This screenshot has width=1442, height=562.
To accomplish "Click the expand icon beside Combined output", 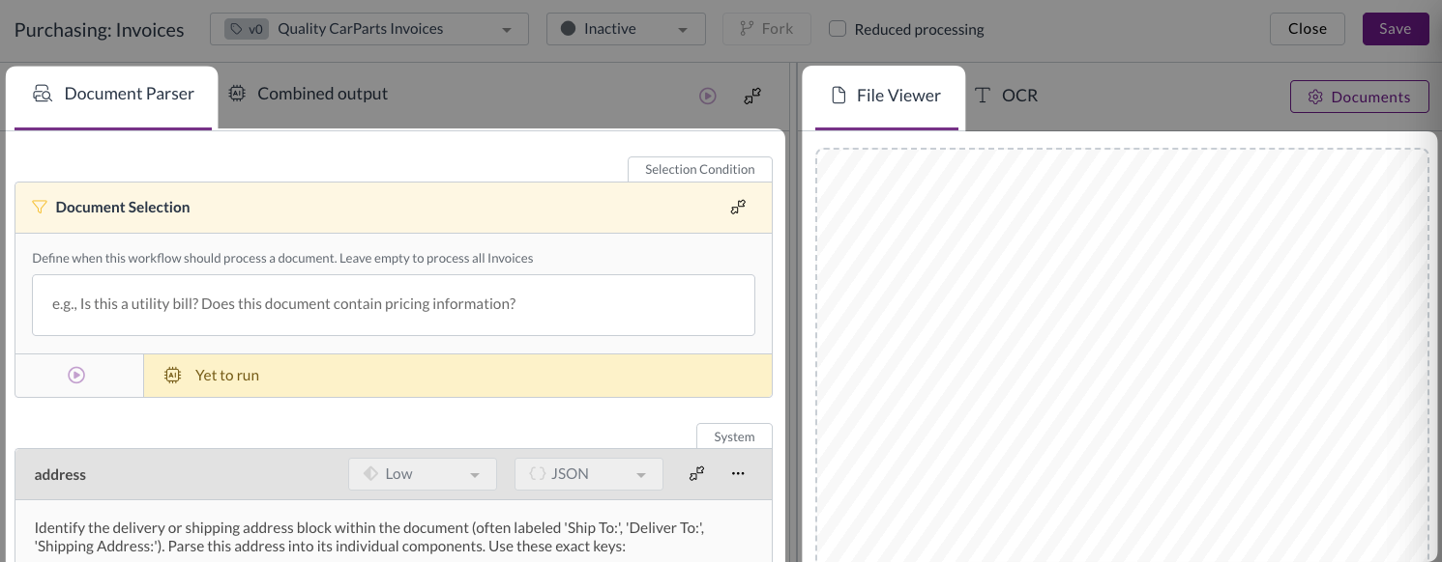I will (x=751, y=96).
